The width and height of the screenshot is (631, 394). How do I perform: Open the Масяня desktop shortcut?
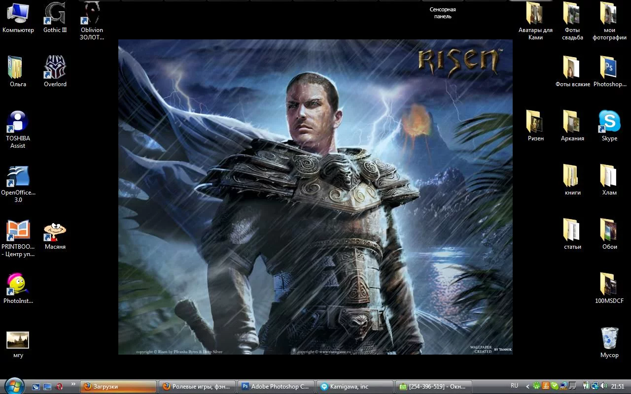pos(55,231)
